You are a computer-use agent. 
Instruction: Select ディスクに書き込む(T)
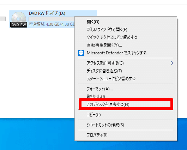point(126,71)
